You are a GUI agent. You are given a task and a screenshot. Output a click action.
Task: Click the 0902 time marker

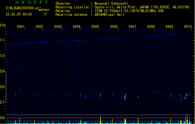point(39,27)
